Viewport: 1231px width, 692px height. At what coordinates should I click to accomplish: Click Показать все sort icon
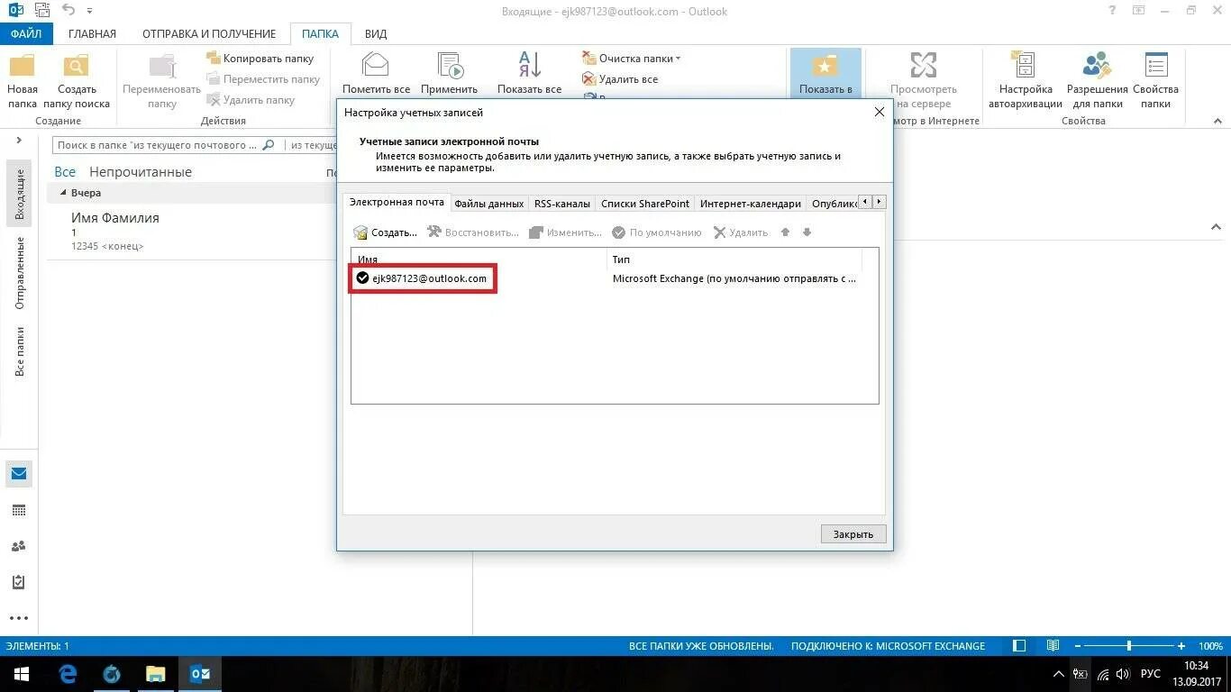pos(530,66)
